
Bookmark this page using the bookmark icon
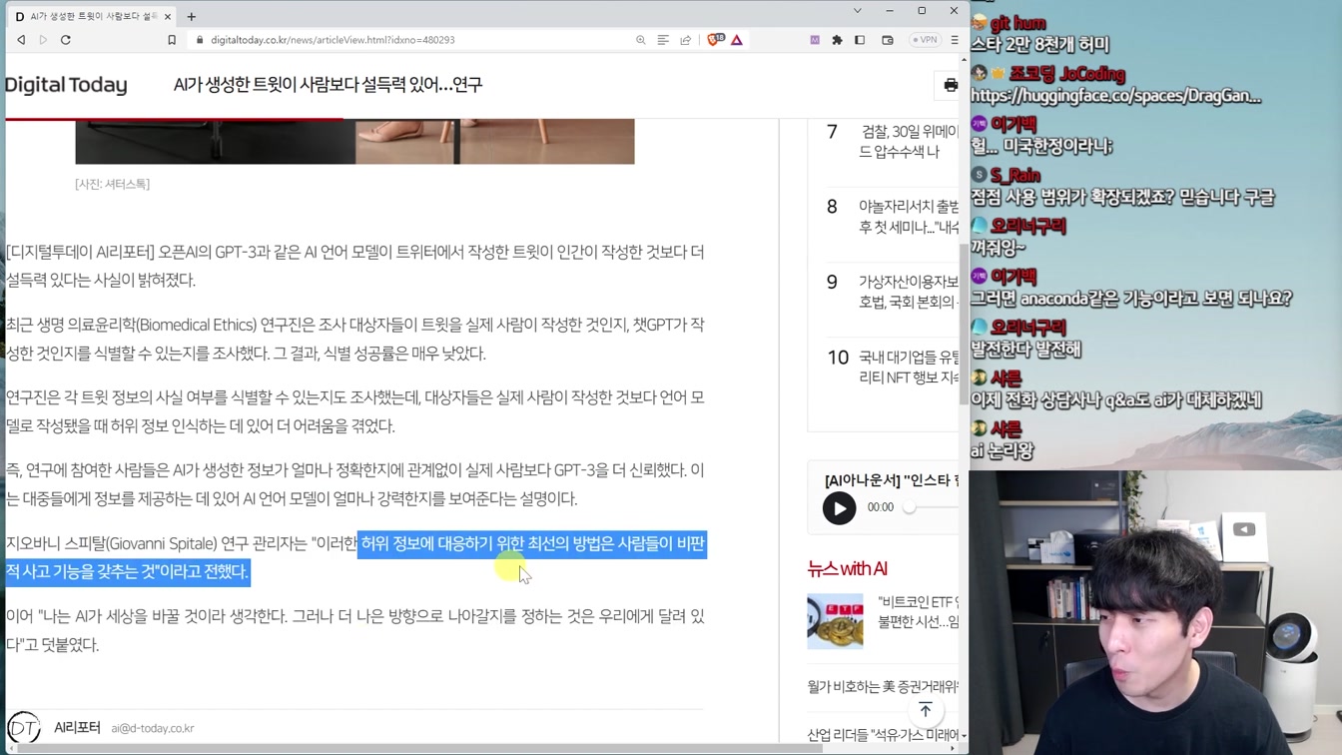pos(172,40)
